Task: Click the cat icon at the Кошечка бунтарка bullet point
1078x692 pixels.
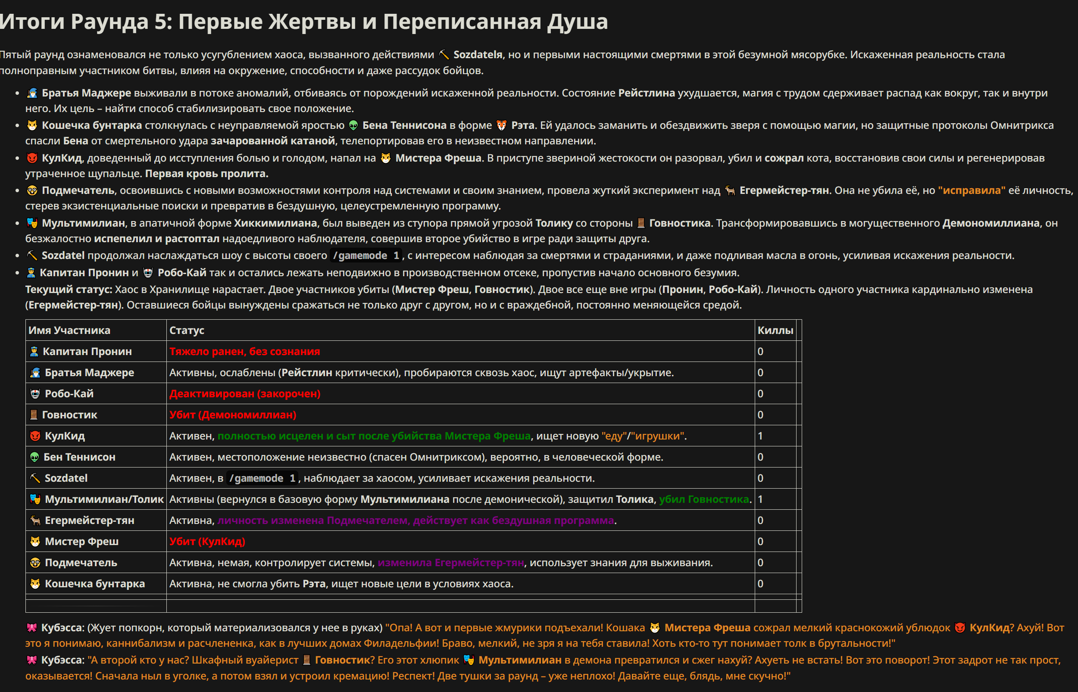Action: click(32, 125)
